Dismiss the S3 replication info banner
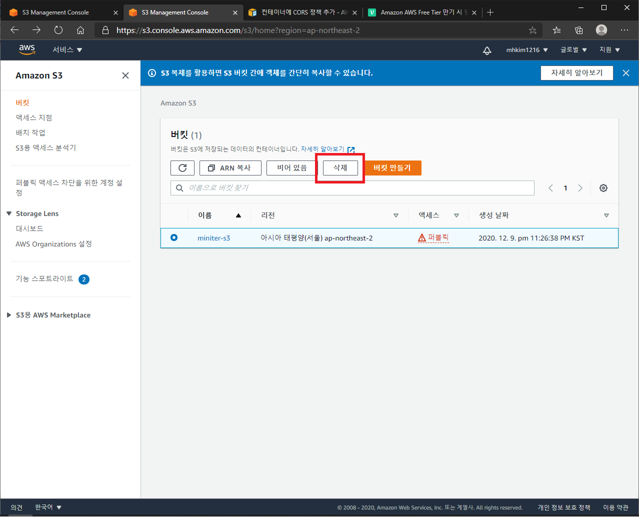The width and height of the screenshot is (639, 517). [626, 73]
